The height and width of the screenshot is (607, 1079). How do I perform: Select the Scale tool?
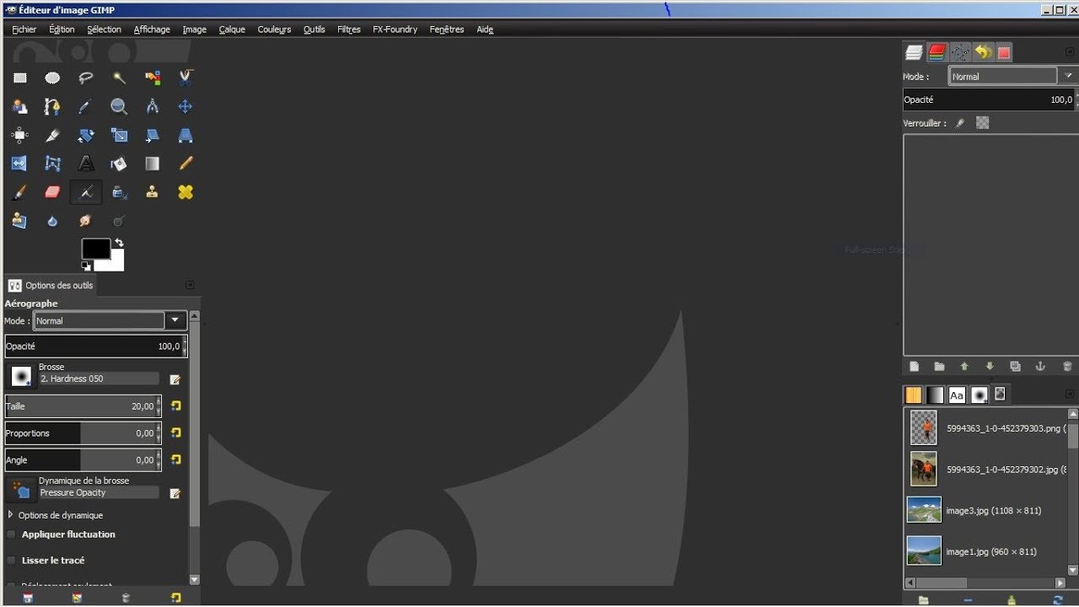pyautogui.click(x=119, y=135)
